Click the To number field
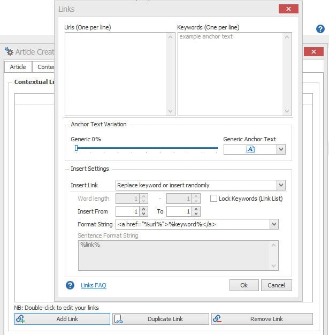The width and height of the screenshot is (329, 335). (179, 211)
